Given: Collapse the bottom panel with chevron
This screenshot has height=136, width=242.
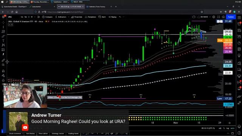Looking at the screenshot, I should click(228, 133).
